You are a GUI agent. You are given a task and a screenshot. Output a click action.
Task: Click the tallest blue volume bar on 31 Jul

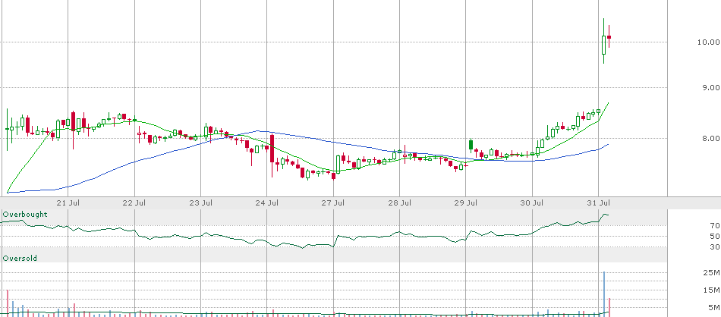coord(604,293)
